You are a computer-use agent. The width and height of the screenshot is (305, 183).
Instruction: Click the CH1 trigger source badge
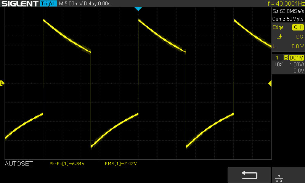tap(298, 27)
